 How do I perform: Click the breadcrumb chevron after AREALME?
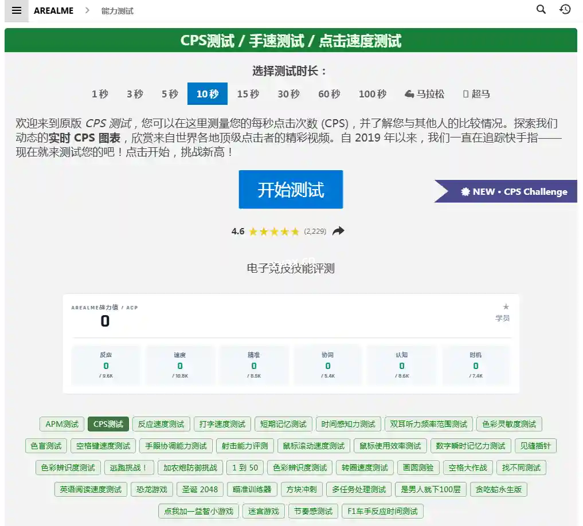pyautogui.click(x=88, y=10)
